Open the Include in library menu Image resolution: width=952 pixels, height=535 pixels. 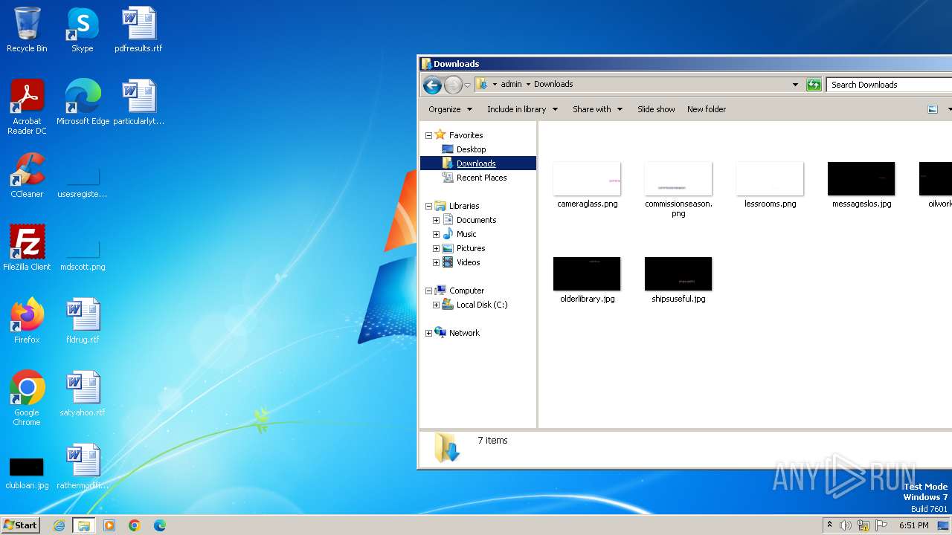(522, 109)
